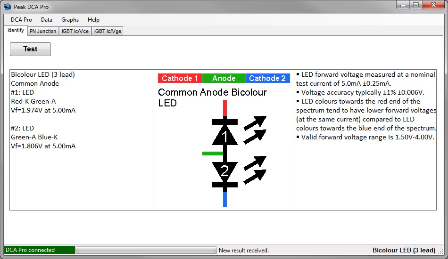Click the Test button
Viewport: 448px width, 259px height.
[30, 49]
